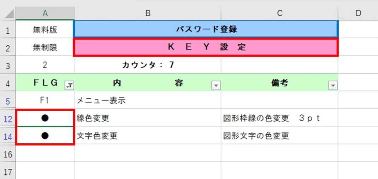Viewport: 378px width, 179px height.
Task: Click the パスワード登録 button
Action: coord(206,29)
